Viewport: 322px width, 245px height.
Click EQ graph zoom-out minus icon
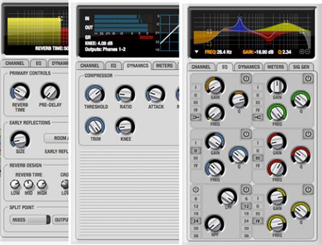(307, 51)
